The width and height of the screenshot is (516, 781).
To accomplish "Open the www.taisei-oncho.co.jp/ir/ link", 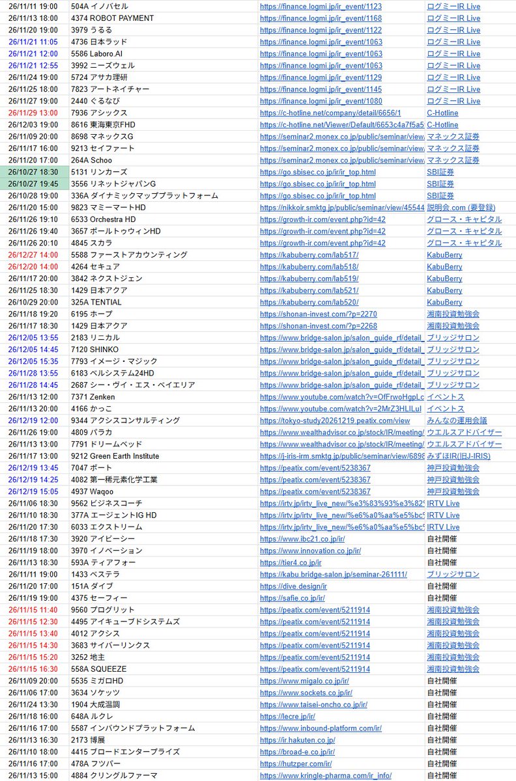I will point(314,705).
